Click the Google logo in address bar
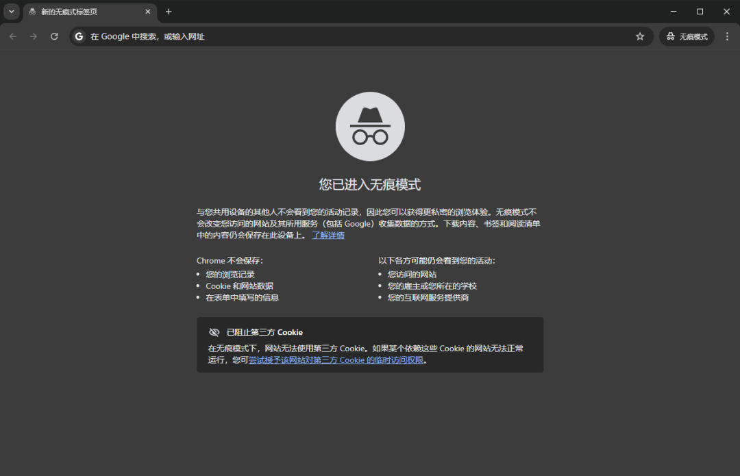 click(79, 36)
